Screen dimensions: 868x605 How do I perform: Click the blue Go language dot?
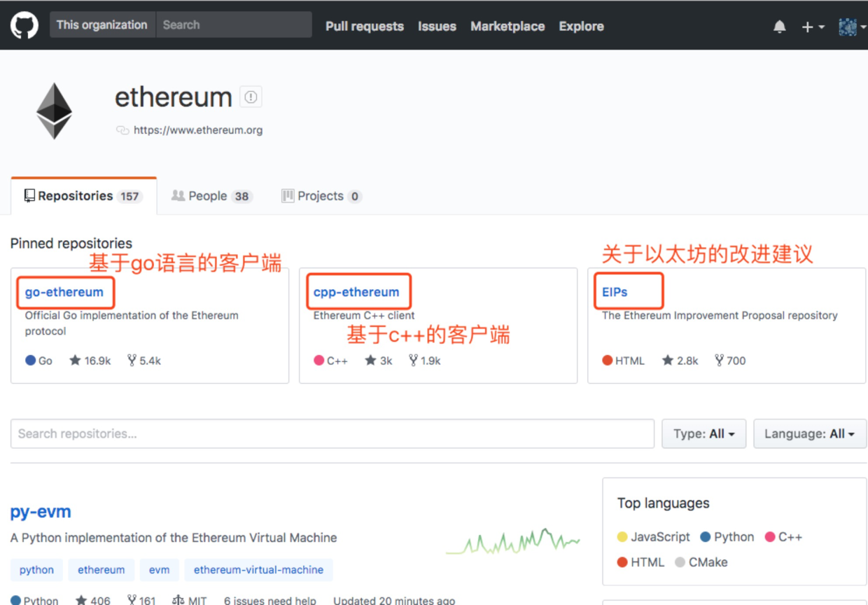pyautogui.click(x=31, y=361)
